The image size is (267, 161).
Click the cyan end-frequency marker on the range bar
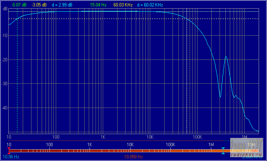[x=223, y=151]
